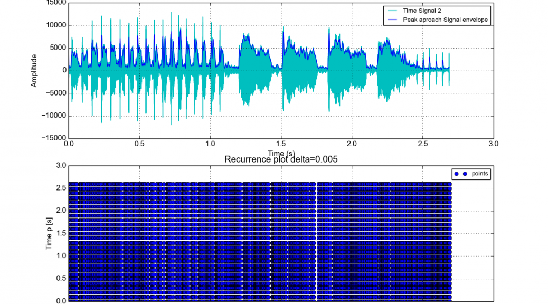Image resolution: width=548 pixels, height=304 pixels.
Task: Click the blue Peak aproach legend line
Action: (393, 20)
